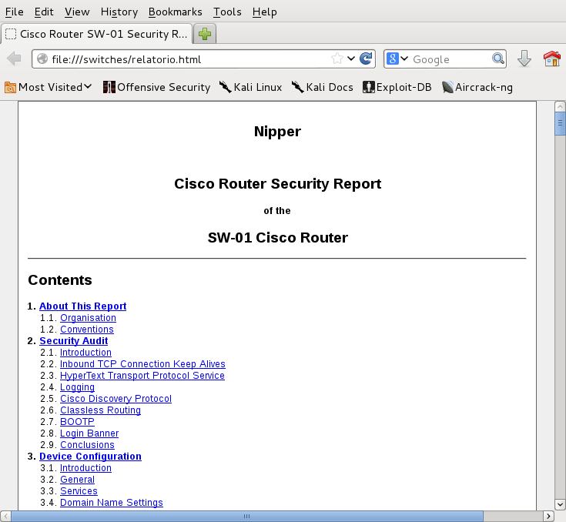The image size is (566, 522).
Task: Click the magnifier search icon
Action: (x=497, y=59)
